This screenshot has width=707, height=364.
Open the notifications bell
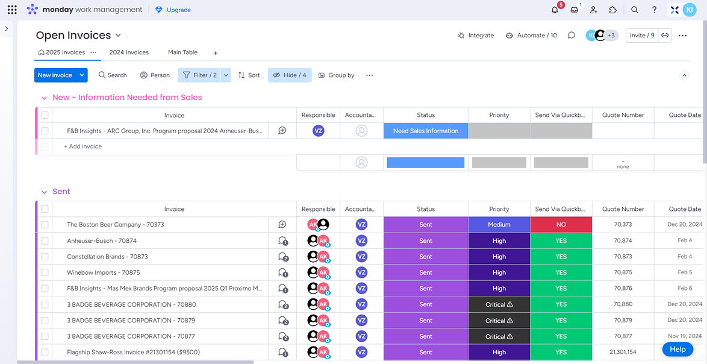tap(555, 10)
